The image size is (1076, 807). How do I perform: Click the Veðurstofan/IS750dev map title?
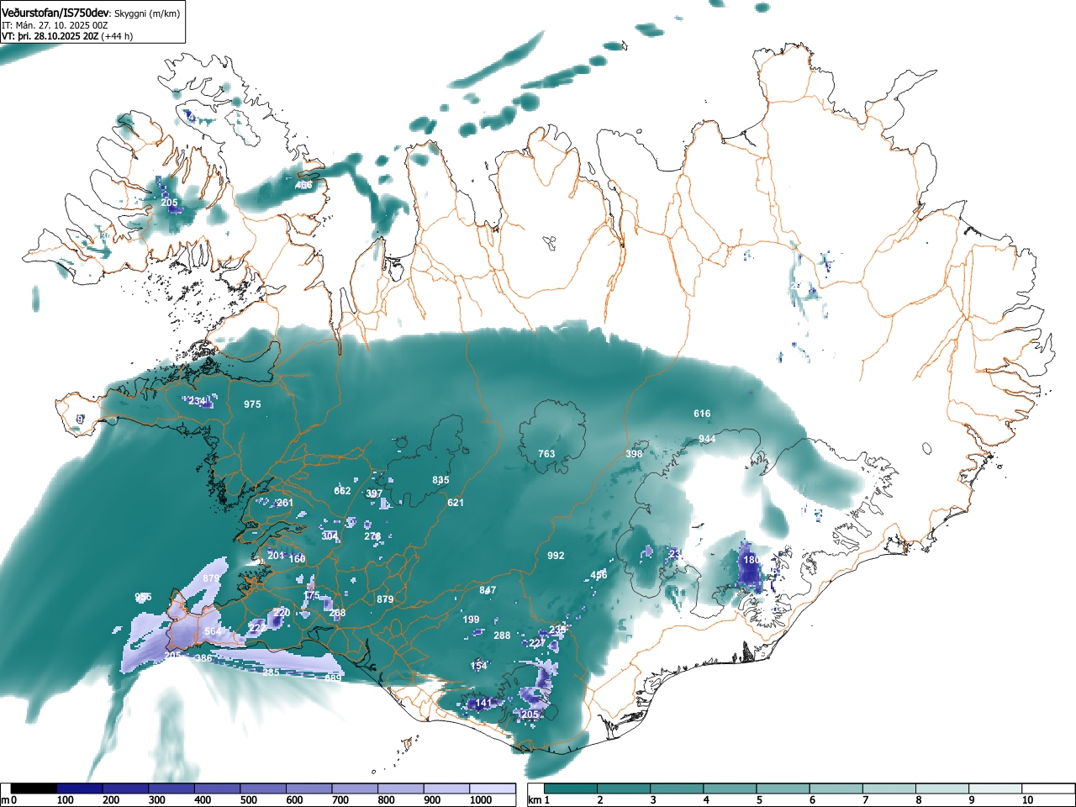coord(55,13)
